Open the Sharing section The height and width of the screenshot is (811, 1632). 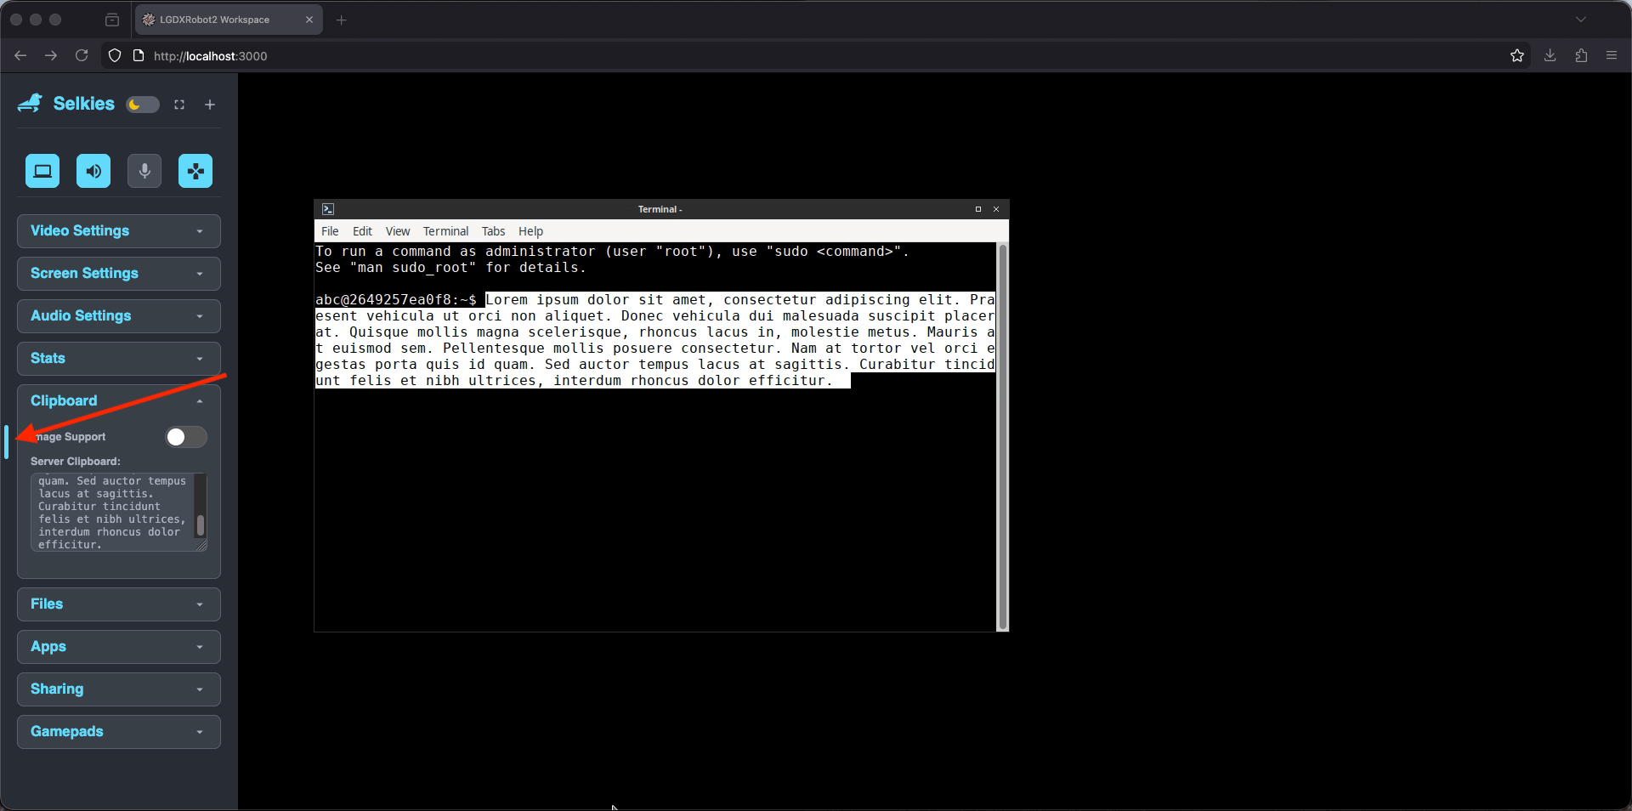coord(117,689)
